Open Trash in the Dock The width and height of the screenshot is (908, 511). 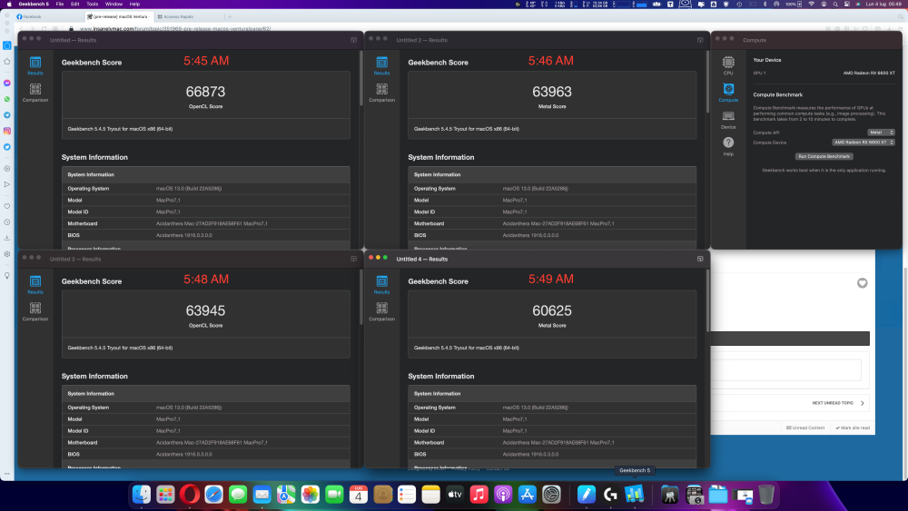click(x=766, y=495)
